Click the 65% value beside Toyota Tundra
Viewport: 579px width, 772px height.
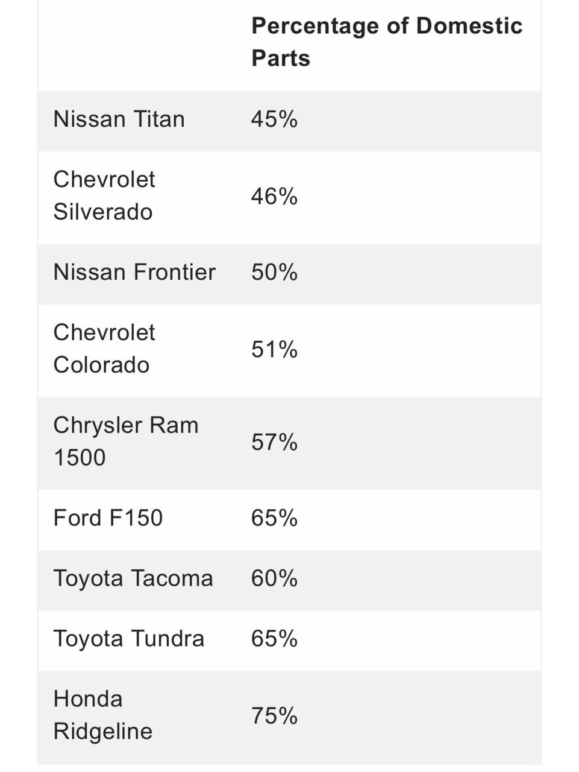pyautogui.click(x=274, y=639)
